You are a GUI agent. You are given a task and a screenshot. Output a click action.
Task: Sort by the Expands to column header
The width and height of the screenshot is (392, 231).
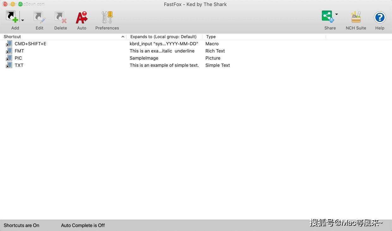163,36
